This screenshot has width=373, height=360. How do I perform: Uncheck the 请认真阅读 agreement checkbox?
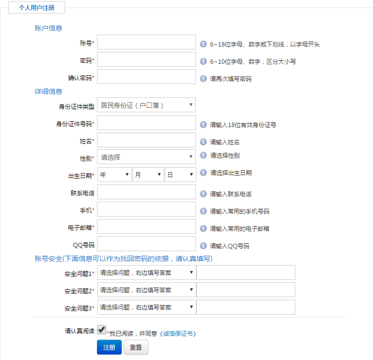click(101, 329)
